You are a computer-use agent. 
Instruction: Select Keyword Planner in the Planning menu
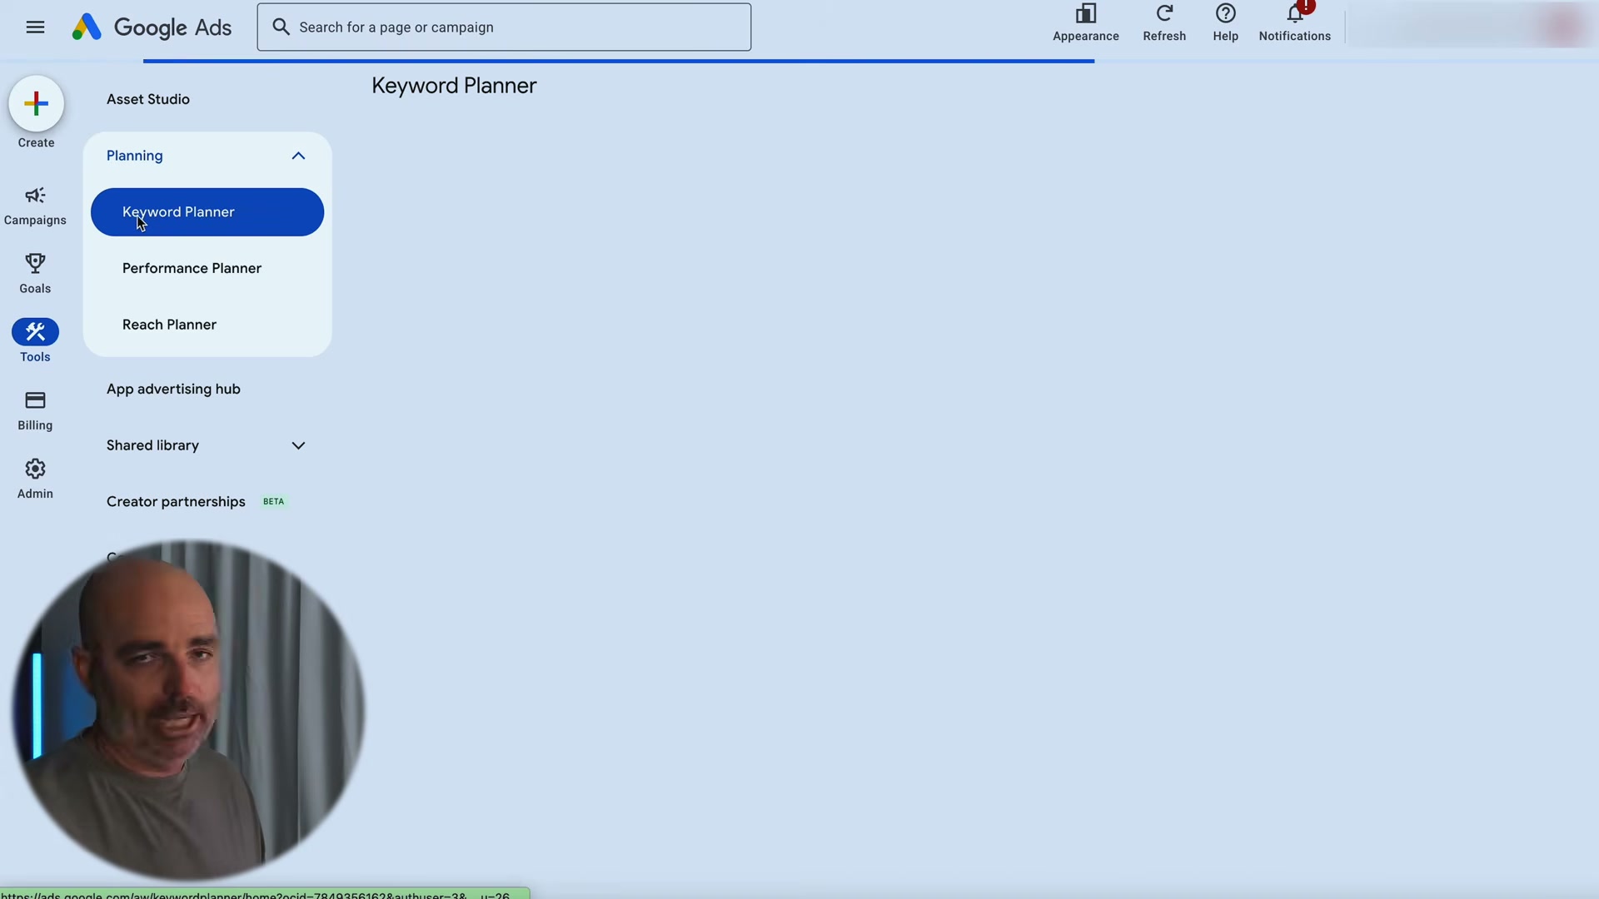pyautogui.click(x=207, y=212)
